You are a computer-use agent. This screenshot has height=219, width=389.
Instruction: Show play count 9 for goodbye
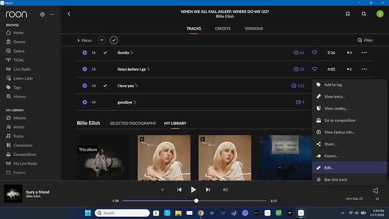[x=300, y=102]
